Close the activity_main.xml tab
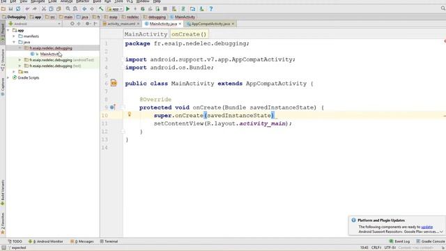Image resolution: width=446 pixels, height=251 pixels. [138, 24]
